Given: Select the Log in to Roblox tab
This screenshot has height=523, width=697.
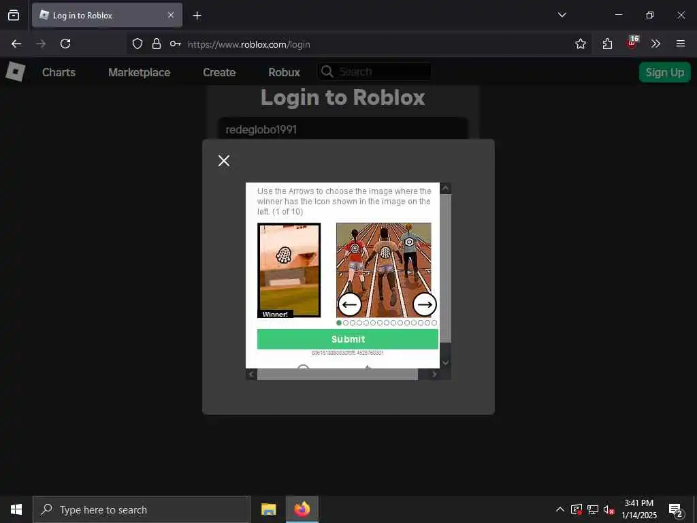Looking at the screenshot, I should [x=107, y=15].
